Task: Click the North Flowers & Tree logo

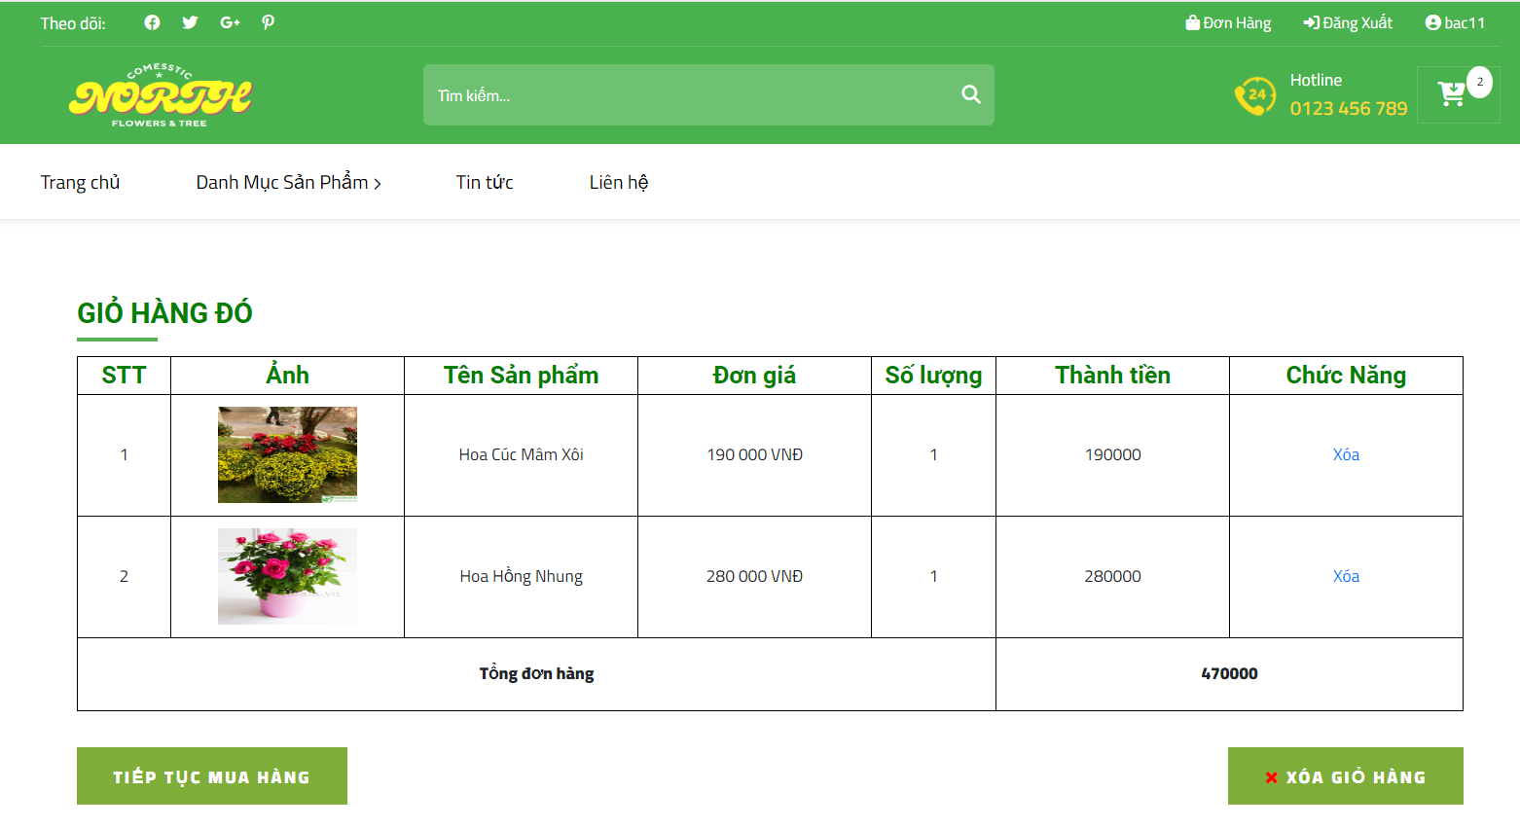Action: coord(160,95)
